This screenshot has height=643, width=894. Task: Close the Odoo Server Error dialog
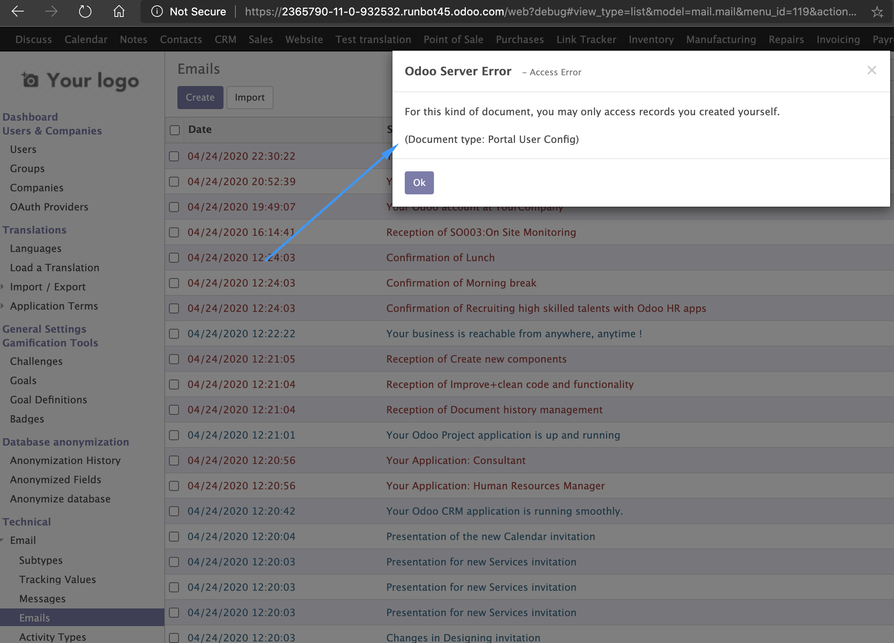871,70
